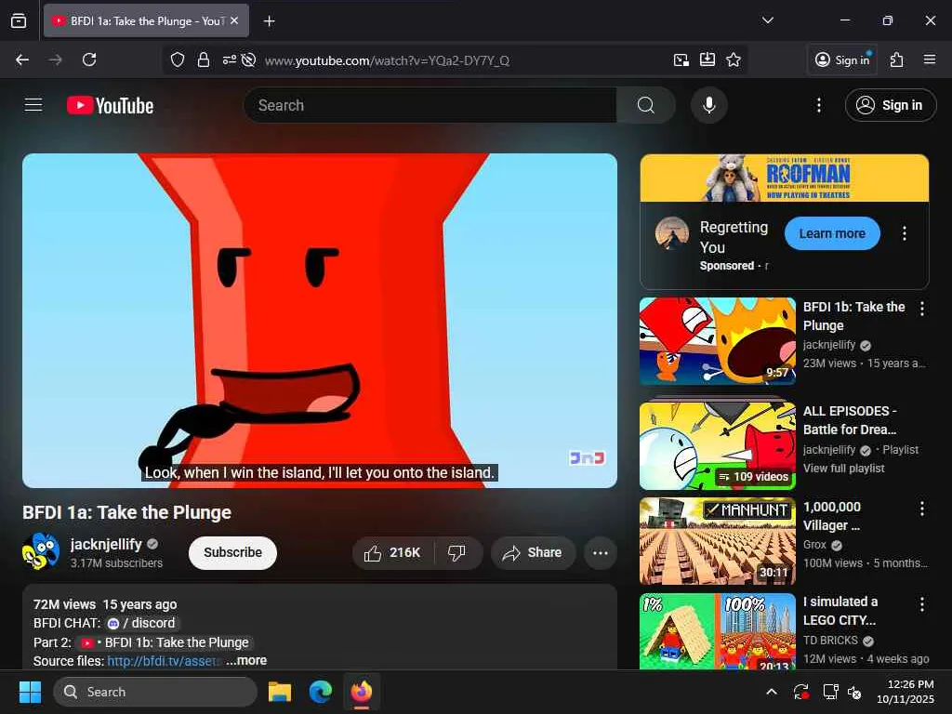Open YouTube settings three-dot menu

pos(818,105)
